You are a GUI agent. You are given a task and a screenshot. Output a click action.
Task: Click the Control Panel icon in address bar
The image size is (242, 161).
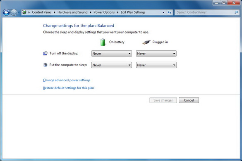tap(24, 12)
